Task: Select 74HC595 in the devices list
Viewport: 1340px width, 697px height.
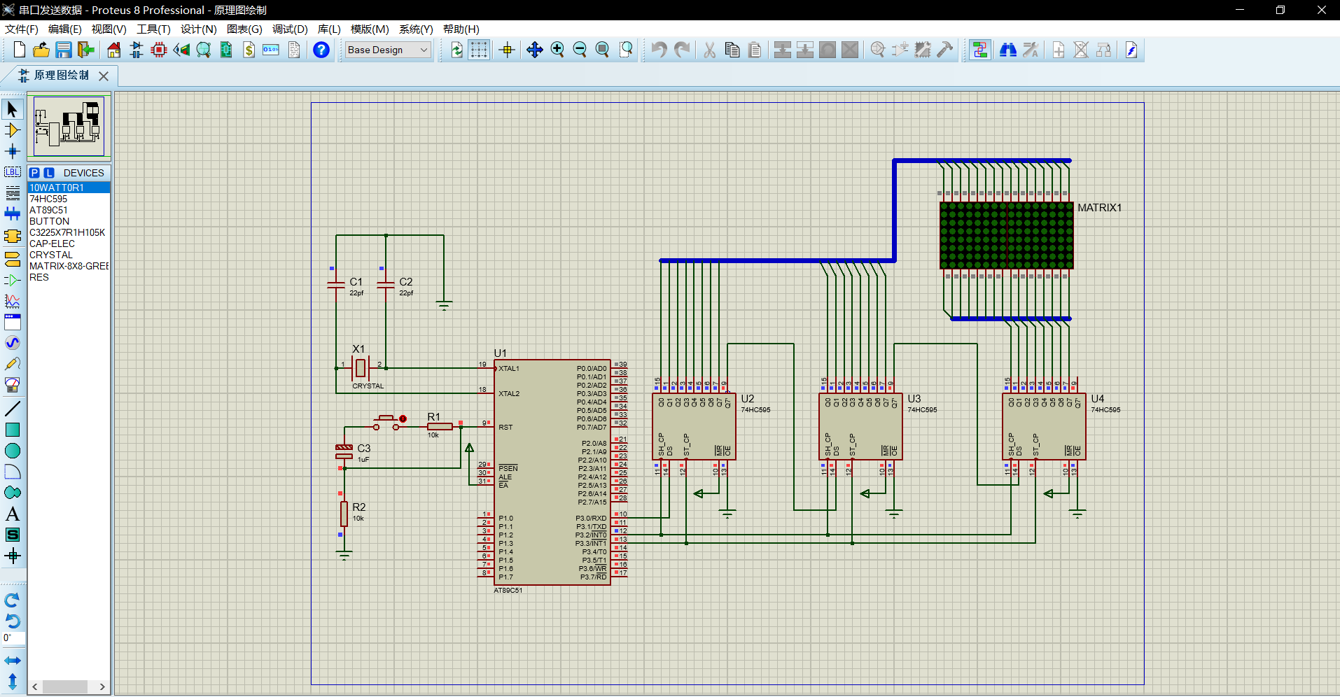Action: (x=69, y=199)
